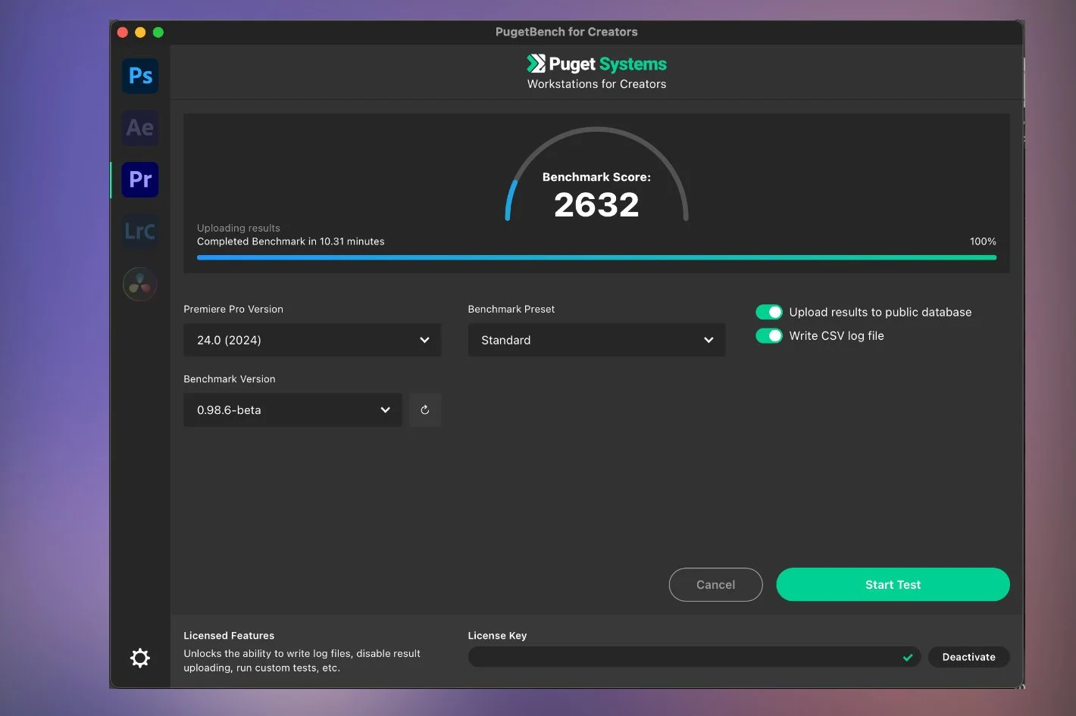Click the benchmark progress bar
This screenshot has height=716, width=1076.
point(596,257)
